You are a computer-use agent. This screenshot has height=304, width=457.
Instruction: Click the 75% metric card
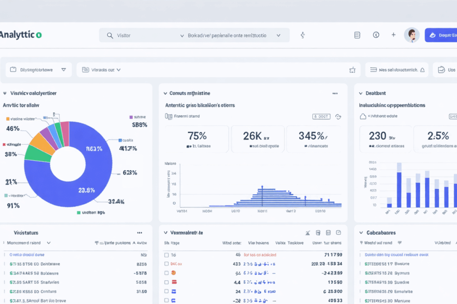197,139
